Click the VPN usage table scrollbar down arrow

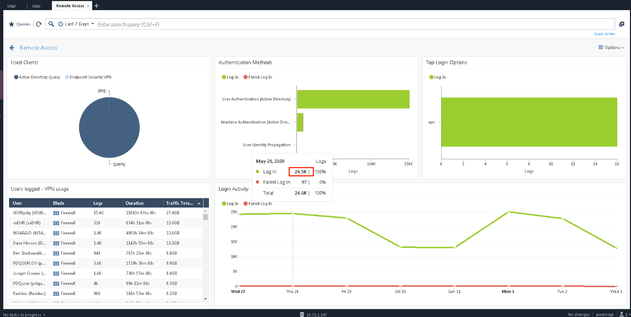pos(206,299)
